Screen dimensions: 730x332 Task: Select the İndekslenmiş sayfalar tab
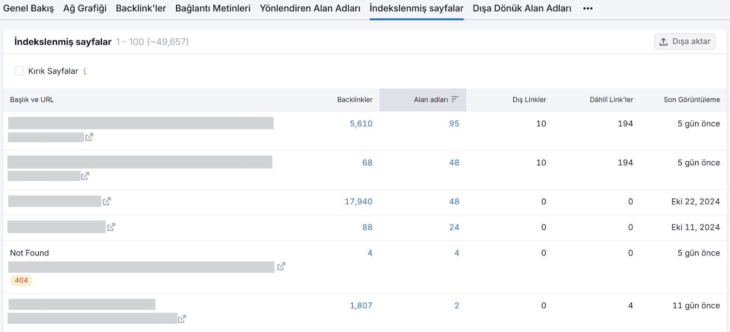pyautogui.click(x=417, y=9)
